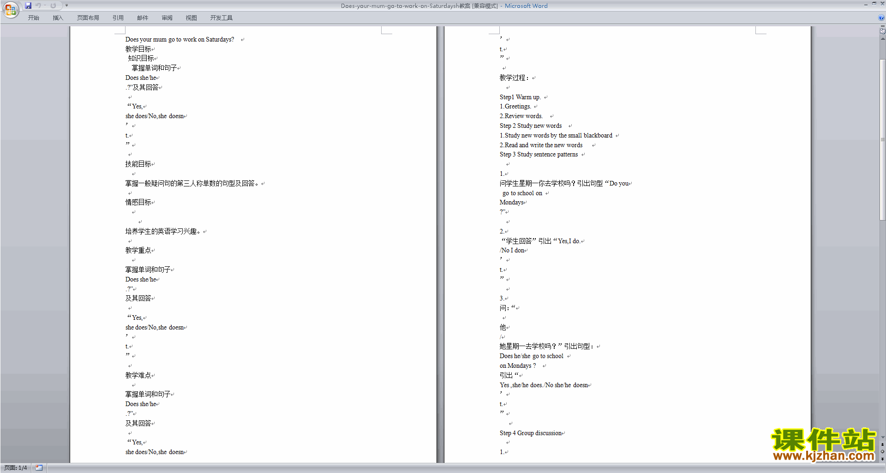The image size is (886, 473).
Task: Switch to the 视图 tab
Action: click(x=192, y=18)
